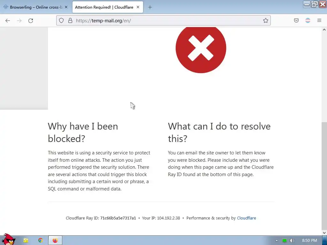The width and height of the screenshot is (327, 245).
Task: Open the Save to Pocket icon
Action: pos(296,20)
